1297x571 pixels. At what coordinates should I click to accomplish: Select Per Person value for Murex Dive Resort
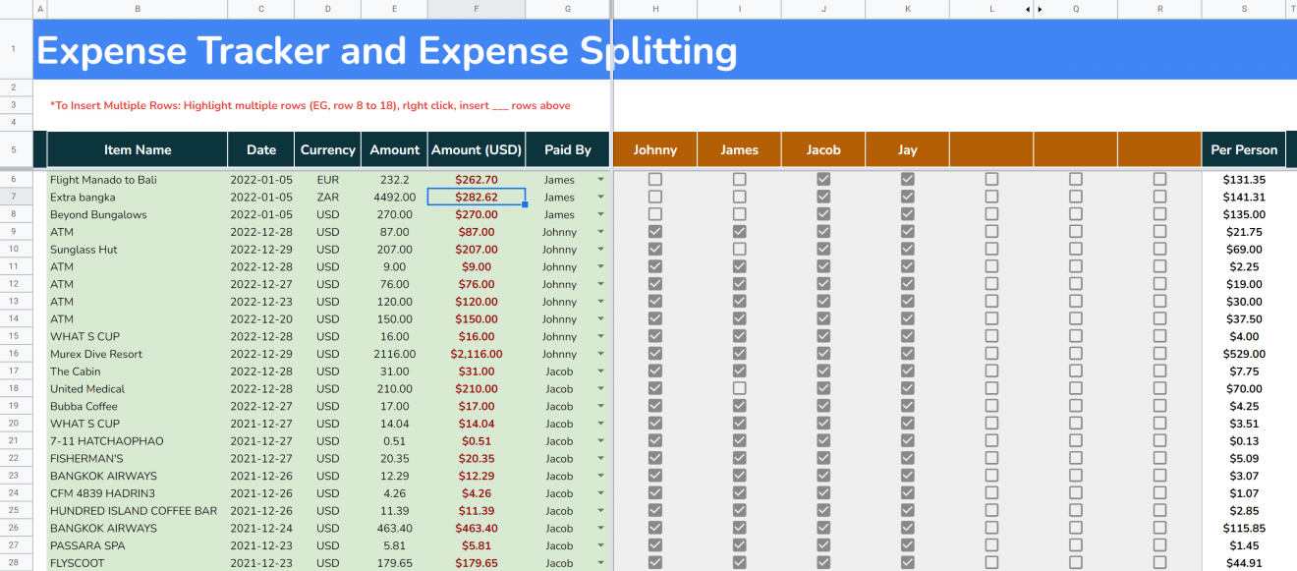click(1243, 354)
